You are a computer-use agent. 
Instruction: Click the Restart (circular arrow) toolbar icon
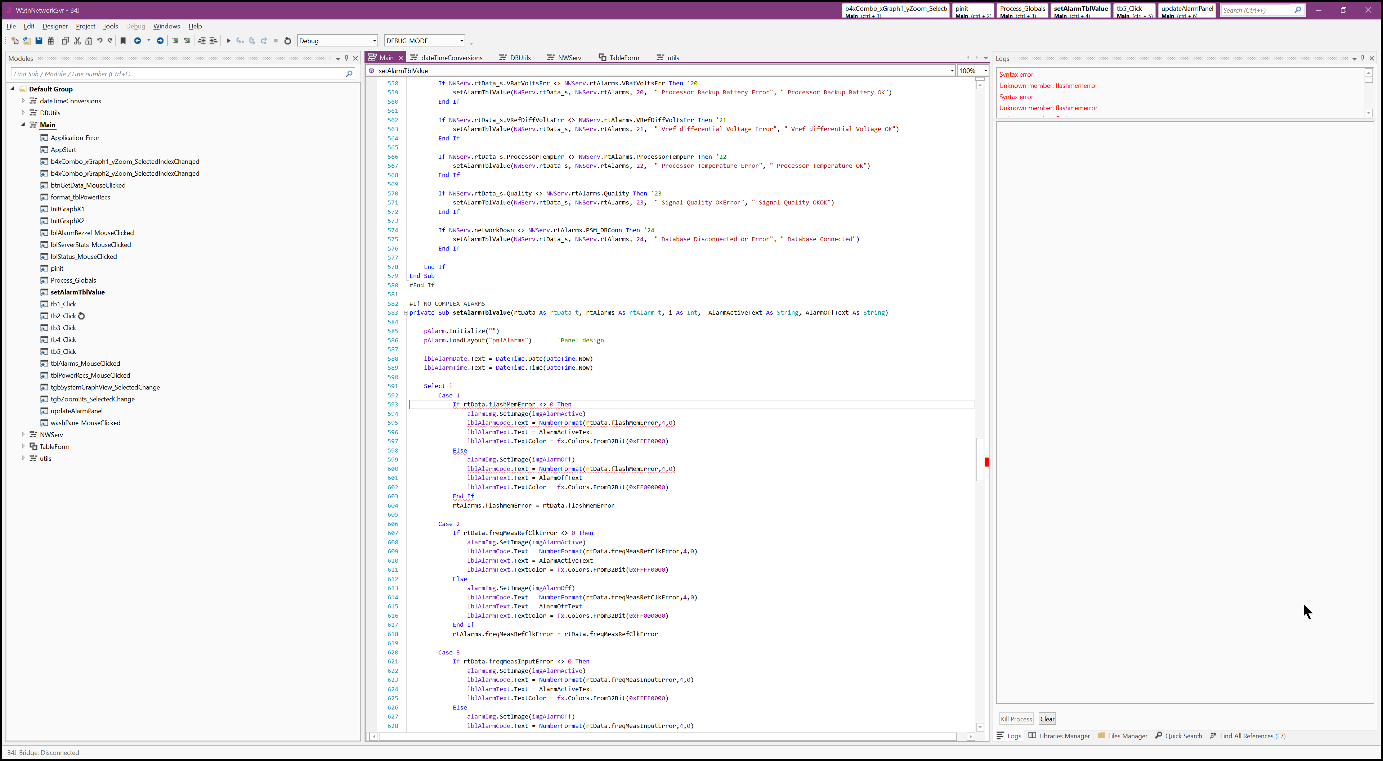point(288,41)
